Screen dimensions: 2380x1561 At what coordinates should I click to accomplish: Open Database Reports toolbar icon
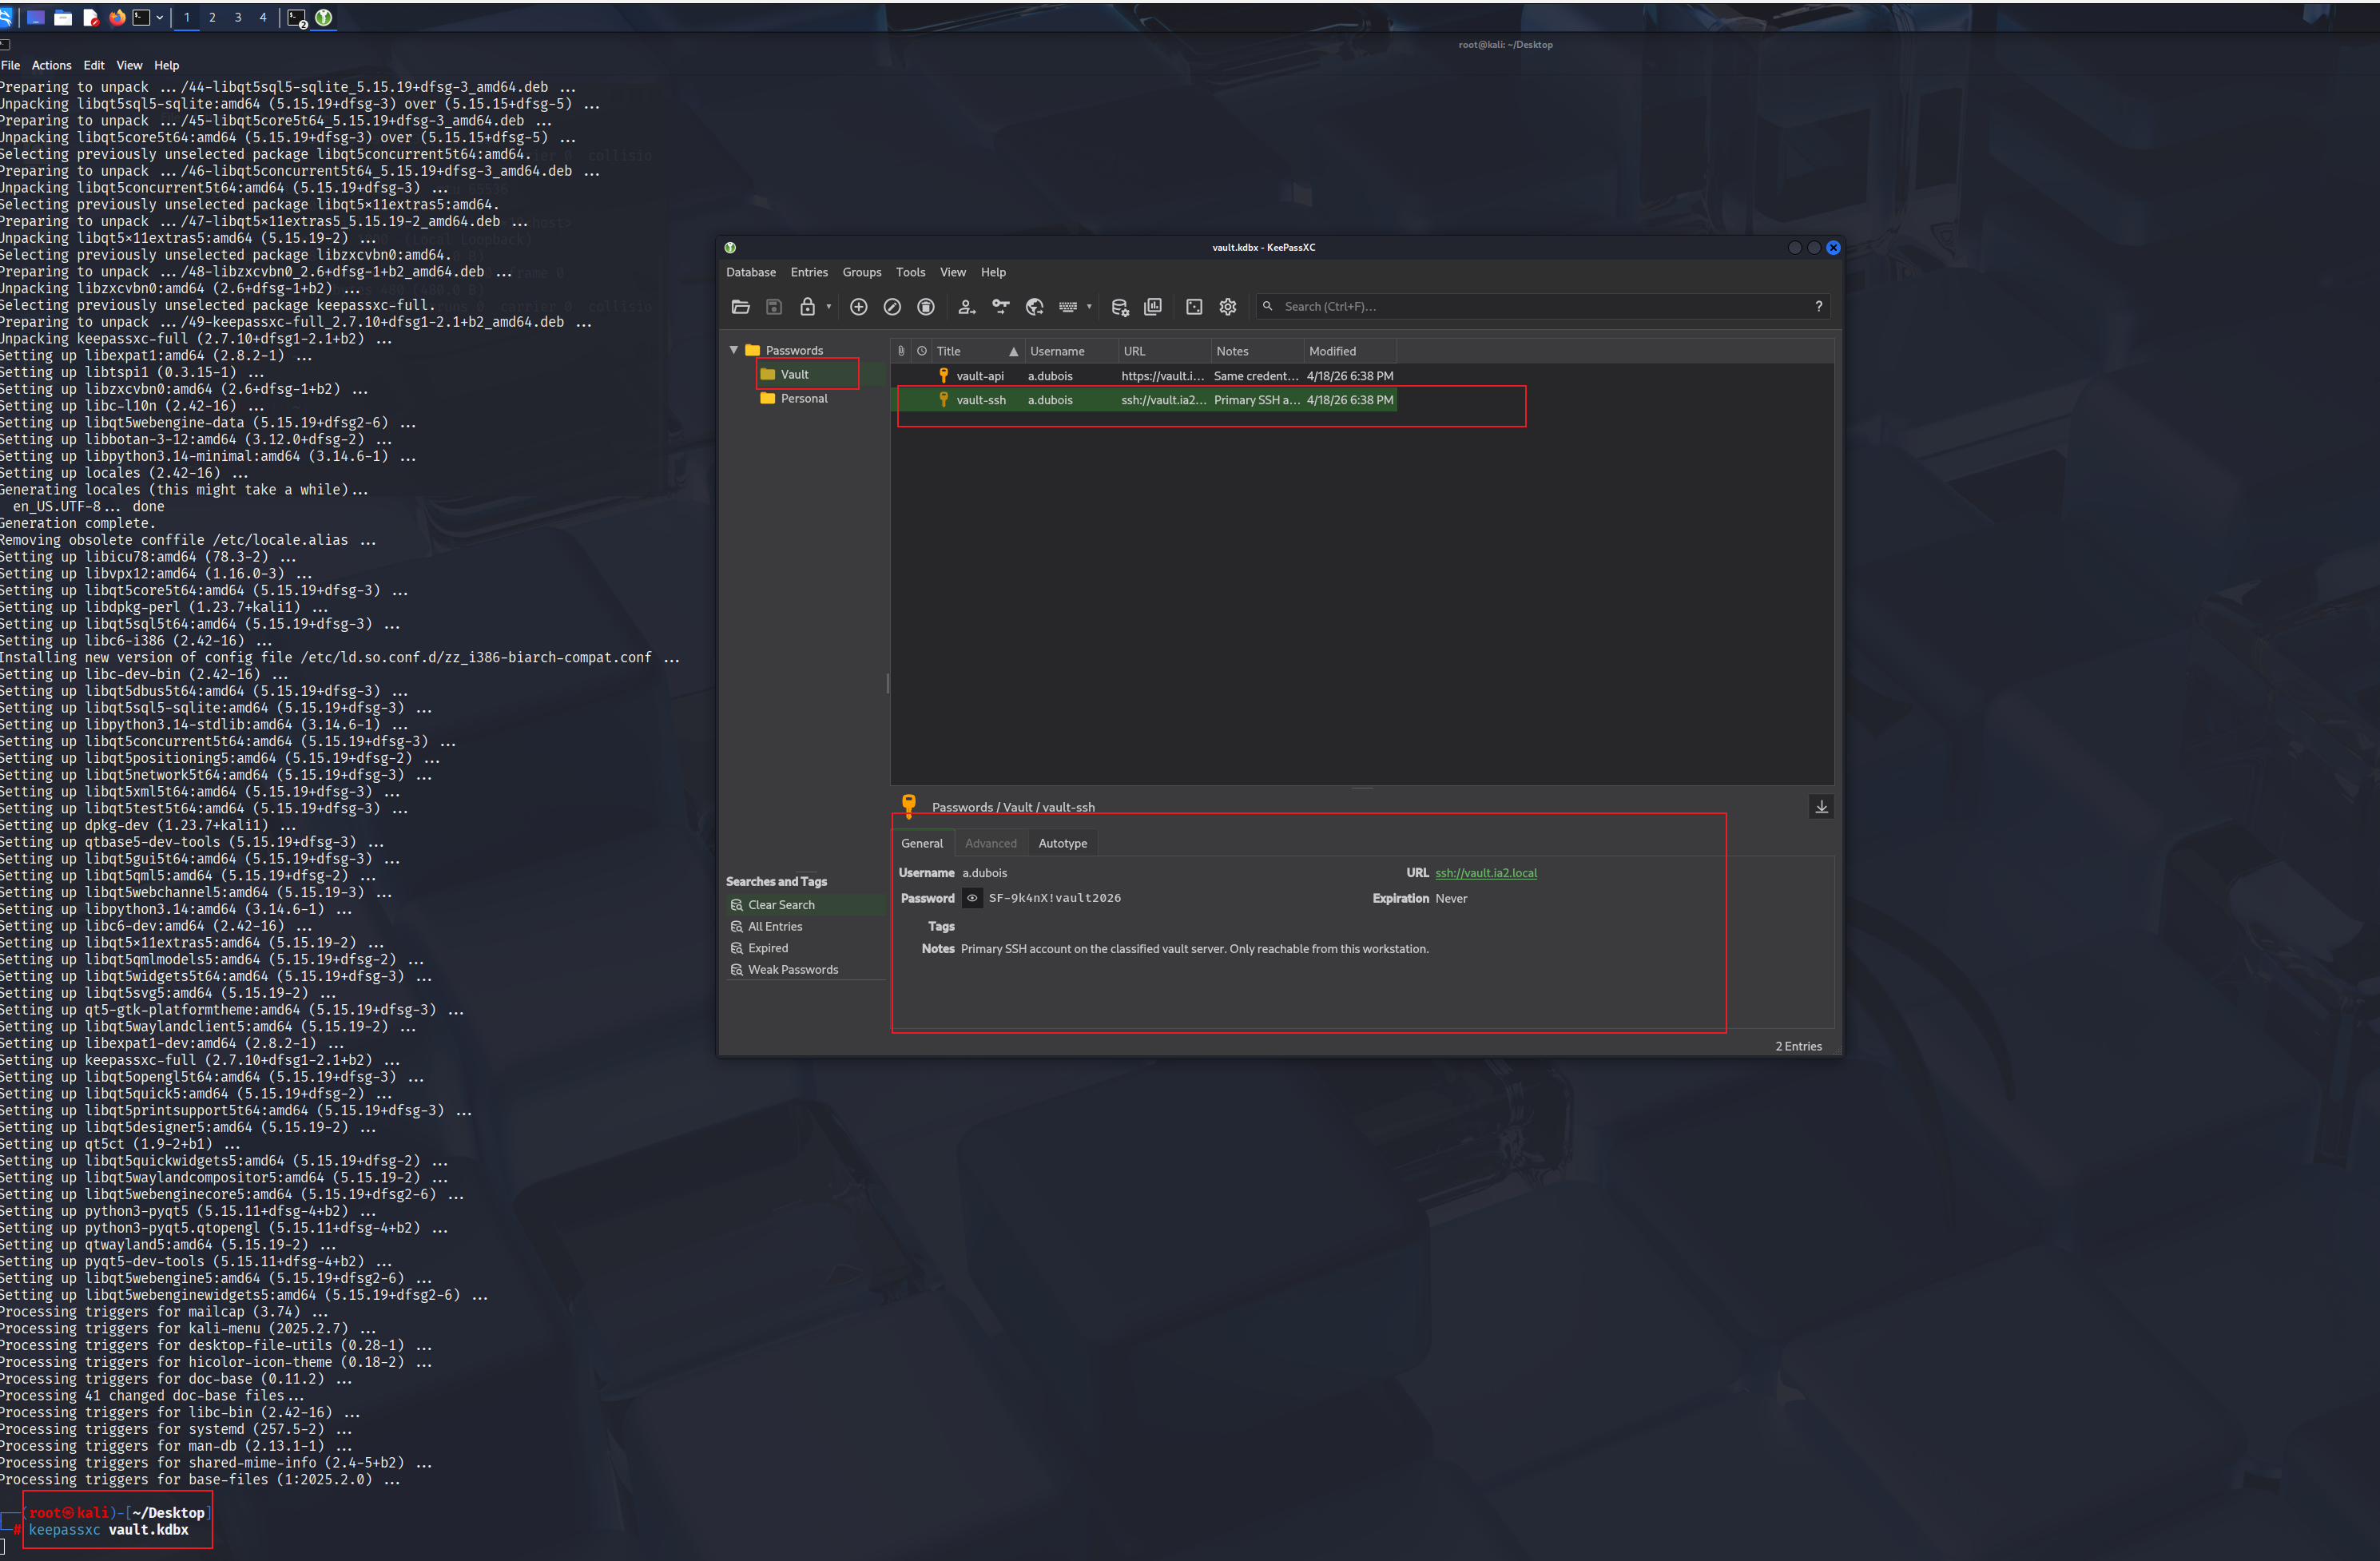1153,307
